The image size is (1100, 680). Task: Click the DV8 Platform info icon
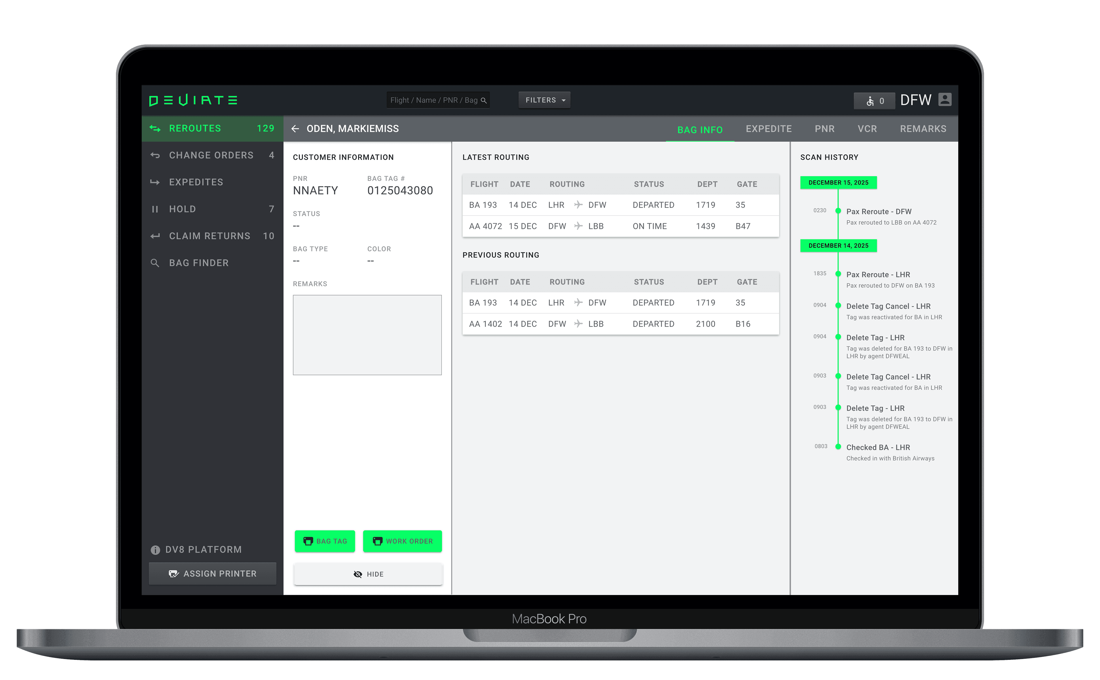(155, 550)
